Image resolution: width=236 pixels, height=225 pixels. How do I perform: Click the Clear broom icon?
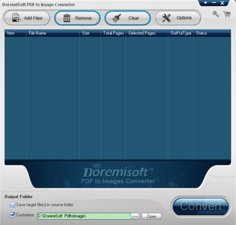coord(117,18)
